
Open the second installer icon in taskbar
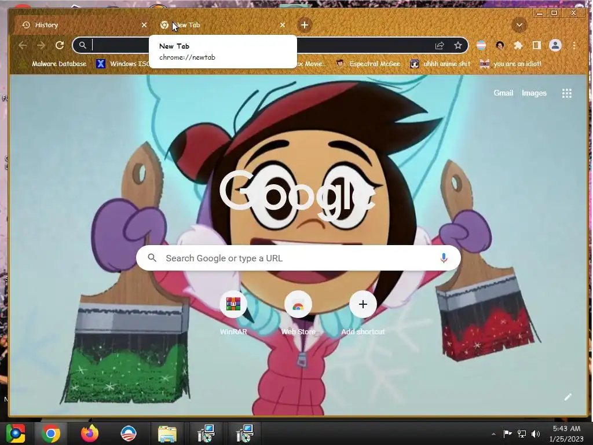[x=245, y=433]
